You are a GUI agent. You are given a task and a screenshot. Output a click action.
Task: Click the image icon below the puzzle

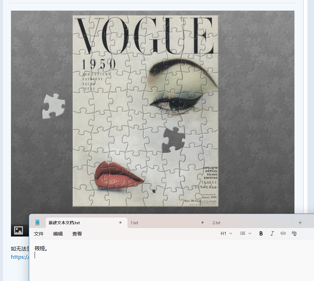[19, 230]
